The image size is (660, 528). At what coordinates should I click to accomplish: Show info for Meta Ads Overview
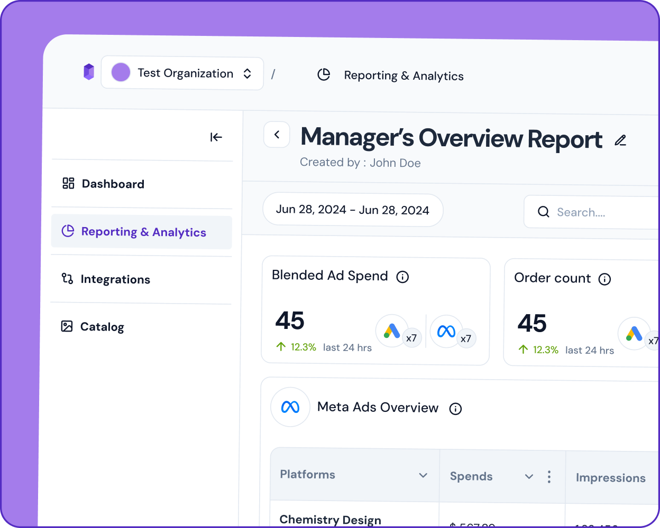pos(455,409)
